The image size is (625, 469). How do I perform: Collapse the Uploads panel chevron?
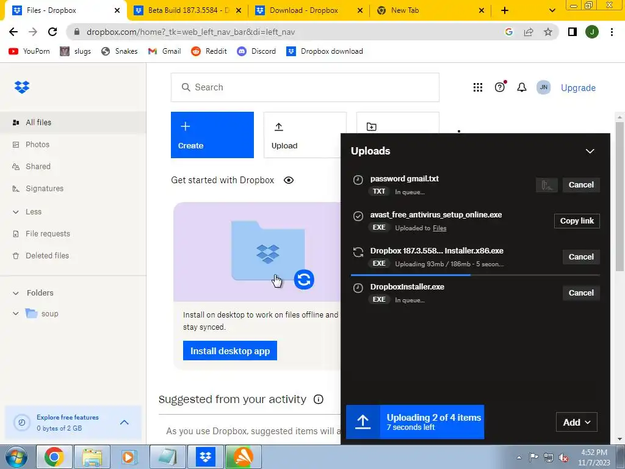point(590,151)
